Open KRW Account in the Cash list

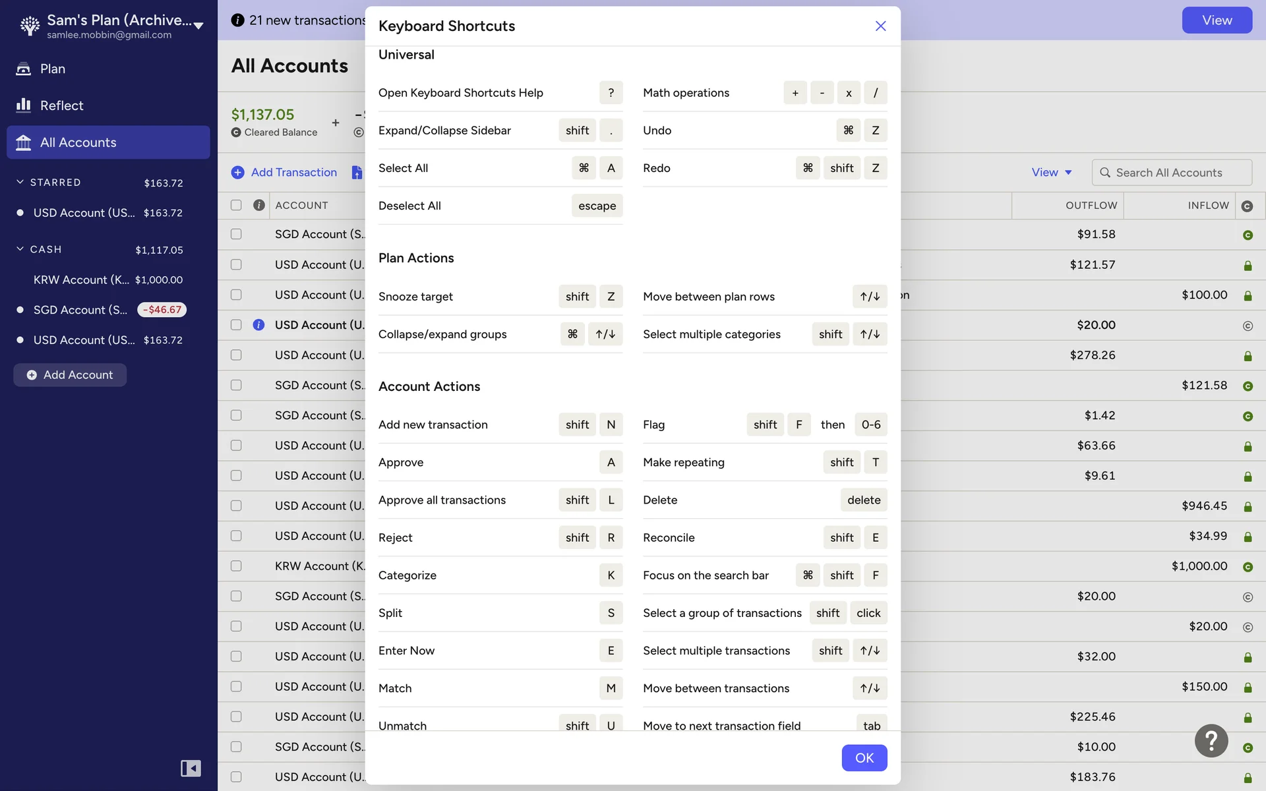82,279
